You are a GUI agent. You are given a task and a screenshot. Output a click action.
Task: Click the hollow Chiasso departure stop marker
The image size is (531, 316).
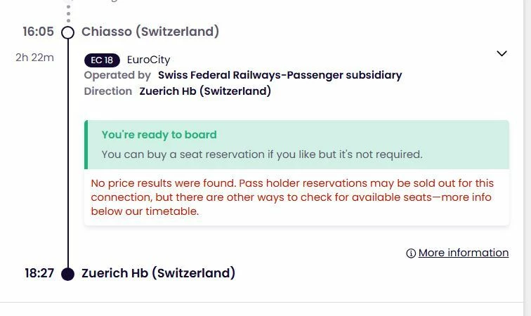(x=68, y=32)
